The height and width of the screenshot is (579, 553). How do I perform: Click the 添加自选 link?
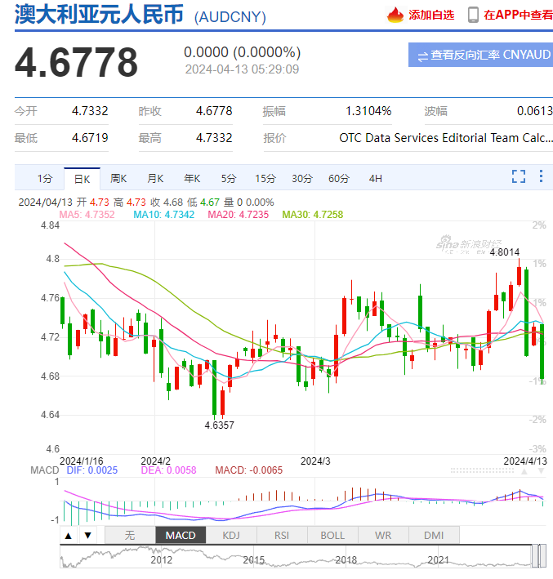(x=431, y=15)
